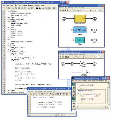Click New model icon in machine/PLC window toolbar
The image size is (120, 120).
(x=60, y=10)
